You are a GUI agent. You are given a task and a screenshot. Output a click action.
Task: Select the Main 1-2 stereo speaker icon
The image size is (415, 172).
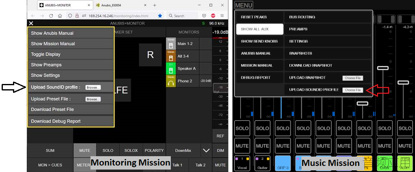click(x=171, y=44)
